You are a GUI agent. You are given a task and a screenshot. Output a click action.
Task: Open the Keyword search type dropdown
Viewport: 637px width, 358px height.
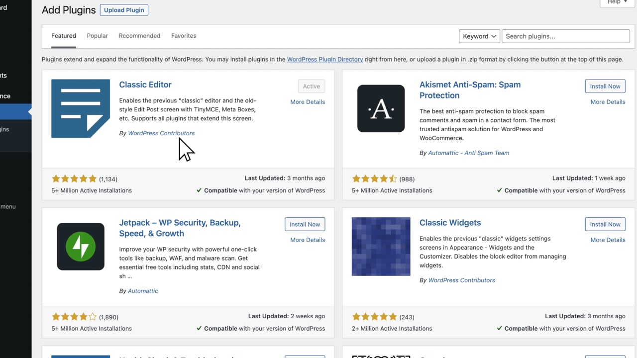[x=479, y=36]
